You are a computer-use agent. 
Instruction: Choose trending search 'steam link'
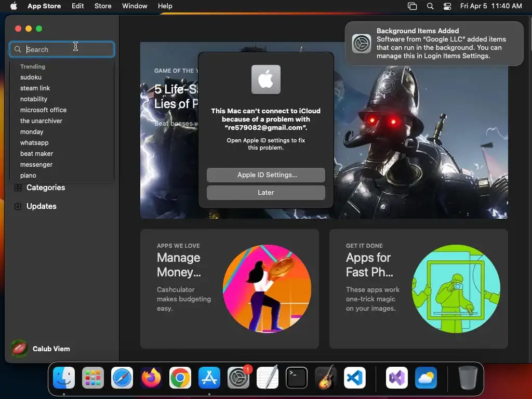[x=35, y=88]
